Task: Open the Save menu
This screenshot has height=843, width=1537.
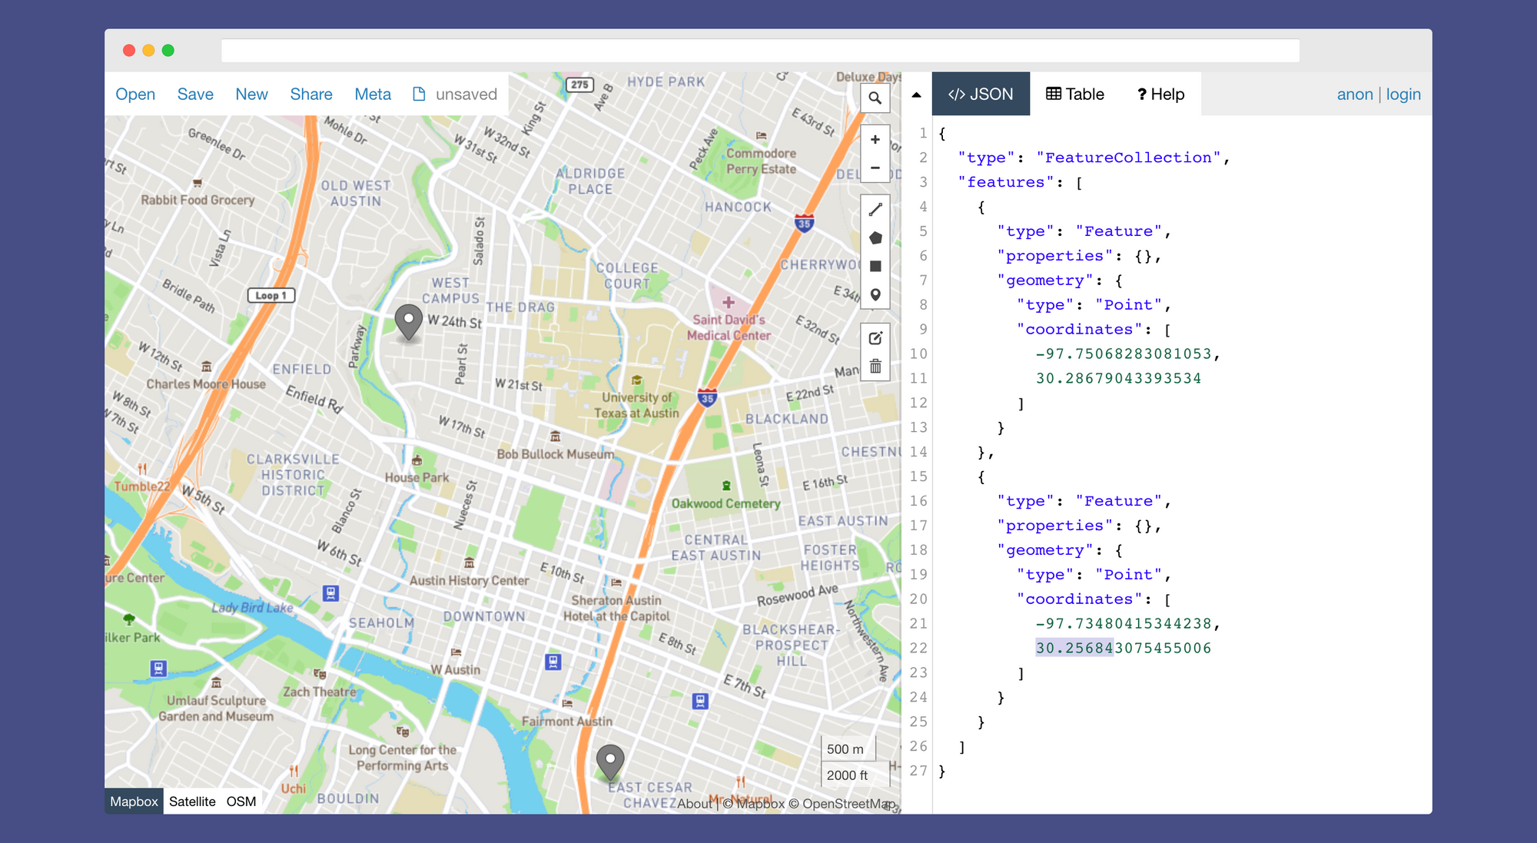Action: point(195,95)
